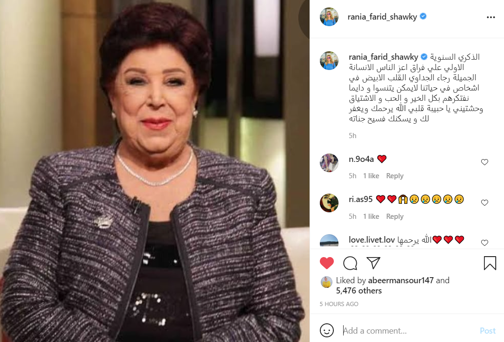Reply to ri.as95's comment

395,216
